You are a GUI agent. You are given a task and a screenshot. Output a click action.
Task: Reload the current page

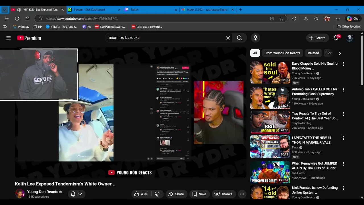click(17, 19)
